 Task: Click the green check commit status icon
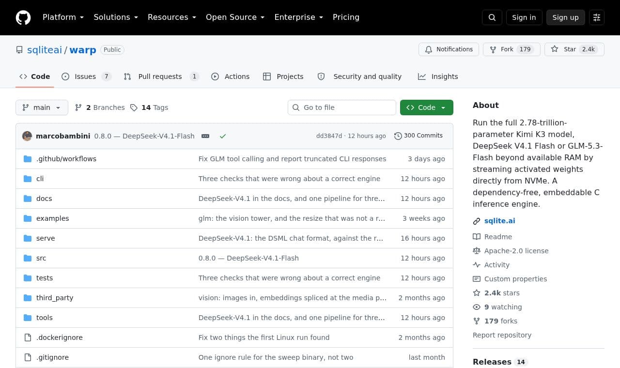[x=223, y=136]
